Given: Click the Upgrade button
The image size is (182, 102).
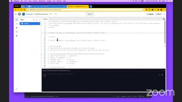Looking at the screenshot, I should [150, 14].
